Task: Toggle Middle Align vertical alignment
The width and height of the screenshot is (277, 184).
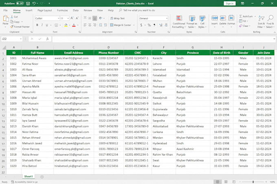Action: [x=90, y=18]
